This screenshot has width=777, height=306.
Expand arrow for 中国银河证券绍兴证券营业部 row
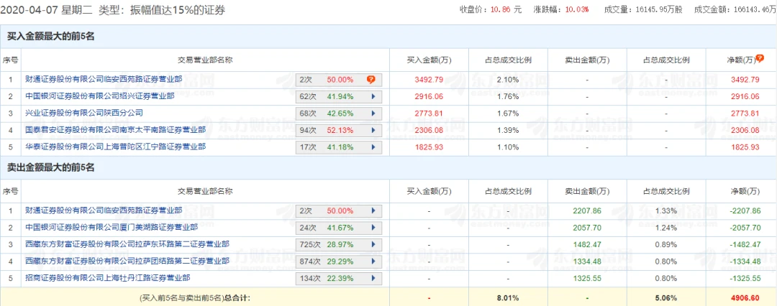pos(373,96)
